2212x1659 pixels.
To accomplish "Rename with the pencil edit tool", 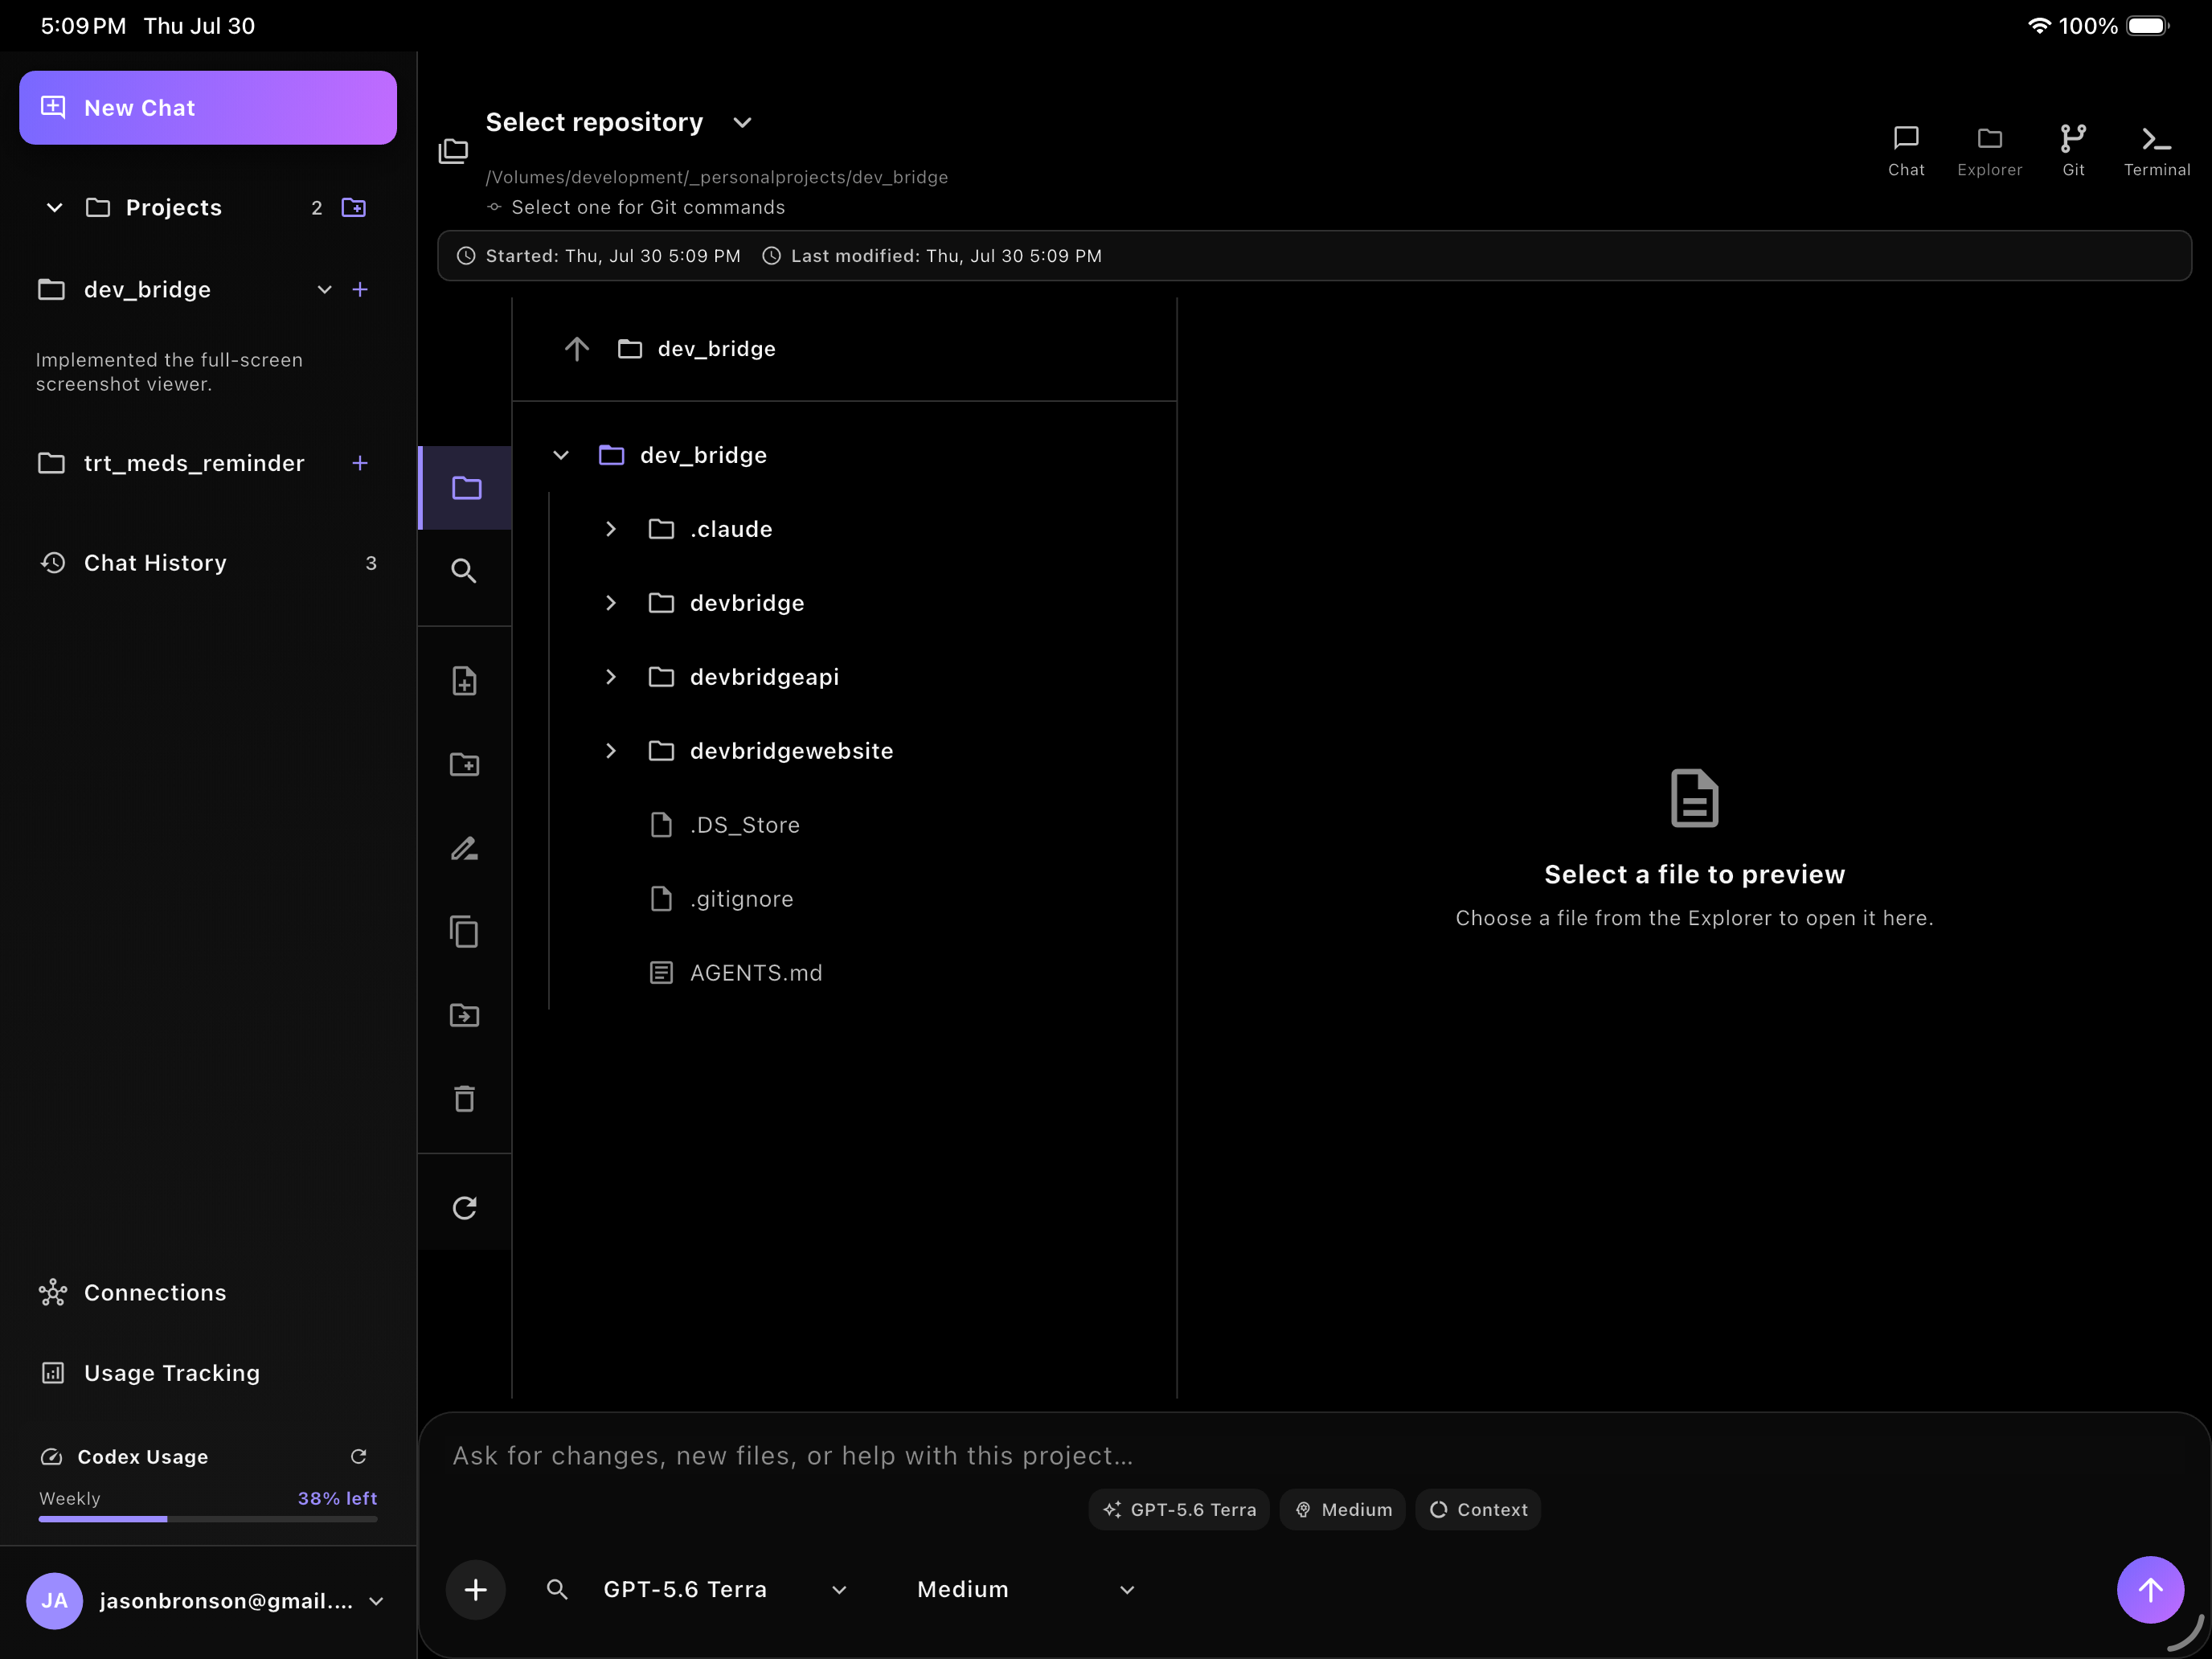I will (464, 849).
